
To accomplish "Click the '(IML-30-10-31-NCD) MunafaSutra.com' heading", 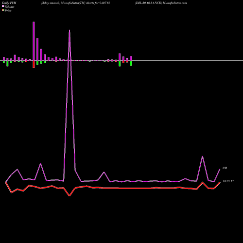I will click(161, 3).
